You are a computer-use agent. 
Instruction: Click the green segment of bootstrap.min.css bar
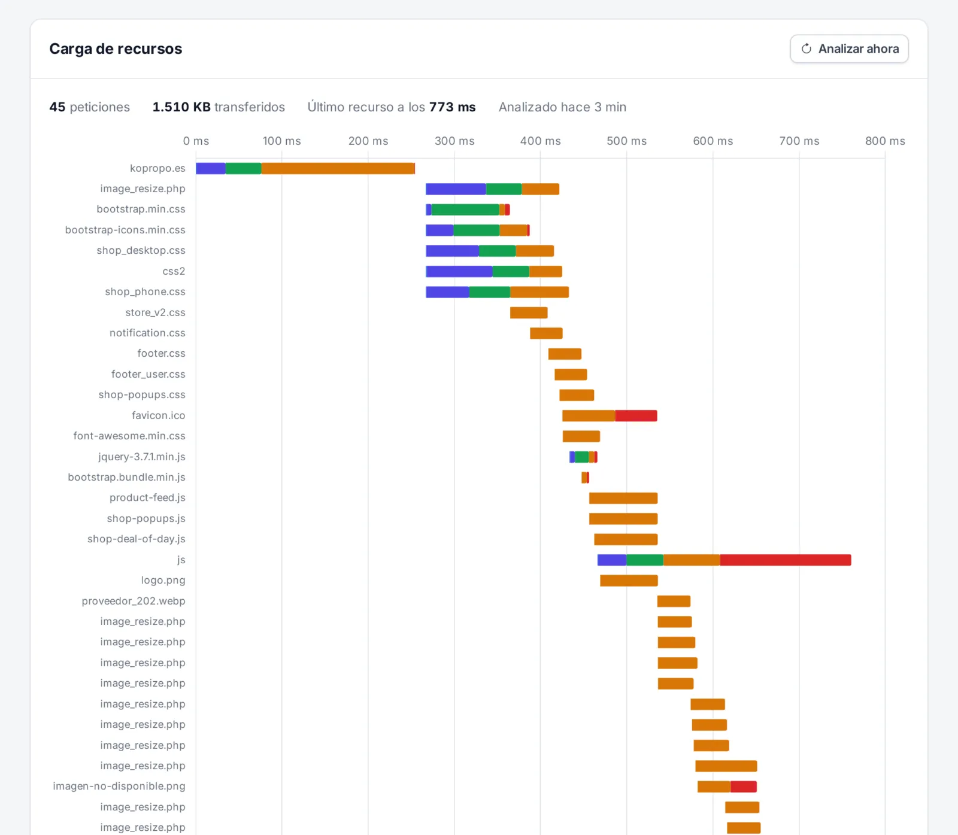(465, 209)
